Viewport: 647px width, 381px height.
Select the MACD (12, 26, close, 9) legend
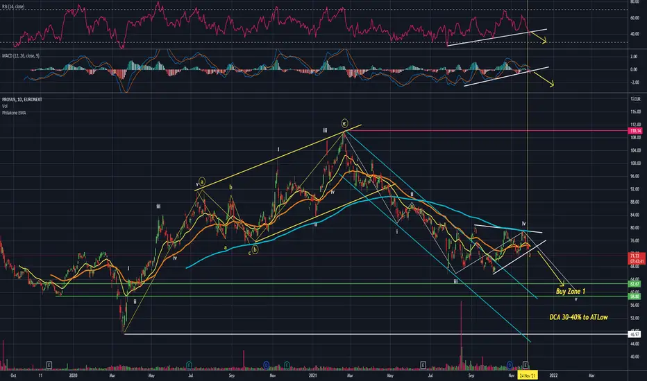[21, 55]
